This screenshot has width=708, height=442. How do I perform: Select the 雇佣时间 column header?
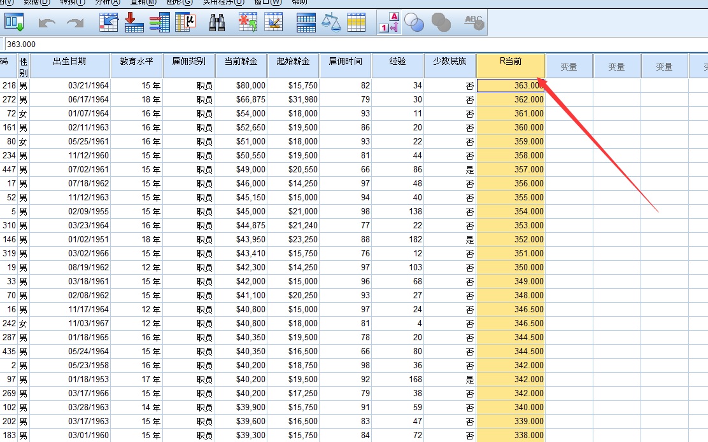(346, 66)
